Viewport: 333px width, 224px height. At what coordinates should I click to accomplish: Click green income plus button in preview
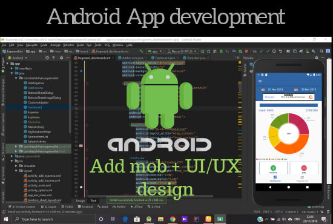point(273,168)
